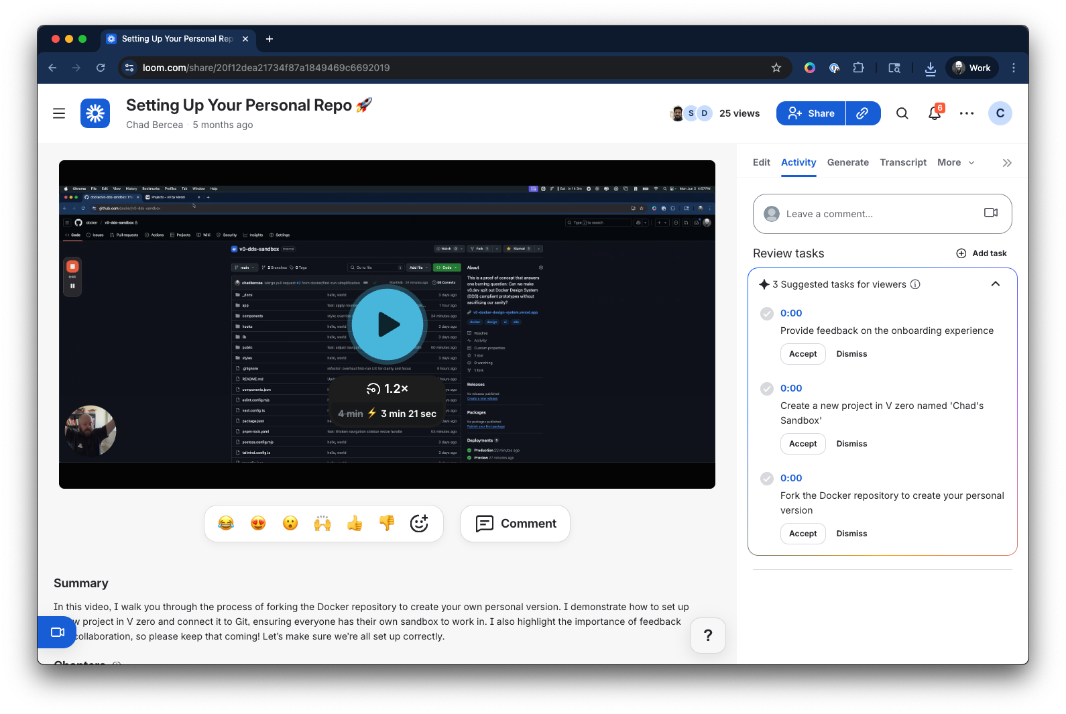Viewport: 1066px width, 714px height.
Task: Change the 1.2× playback speed
Action: (x=388, y=389)
